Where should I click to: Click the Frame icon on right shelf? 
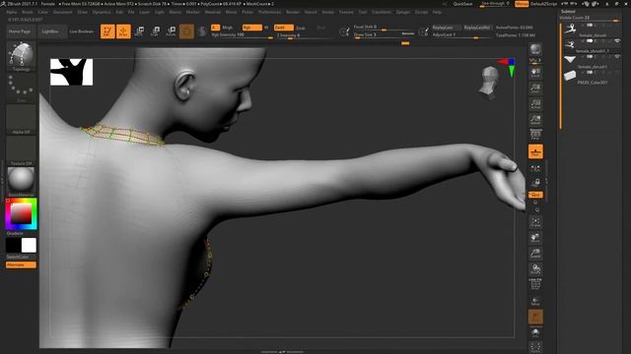[x=535, y=222]
